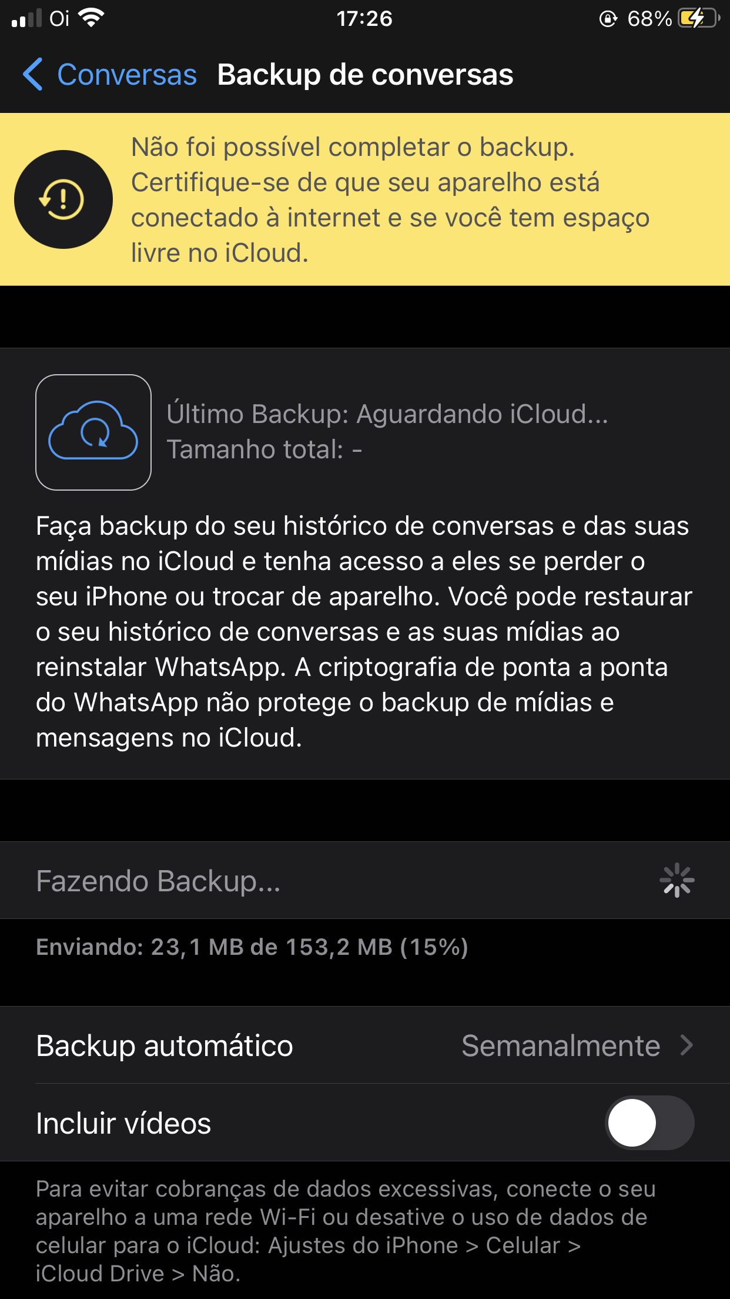Tap the 17:26 clock in status bar
Image resolution: width=730 pixels, height=1299 pixels.
364,18
